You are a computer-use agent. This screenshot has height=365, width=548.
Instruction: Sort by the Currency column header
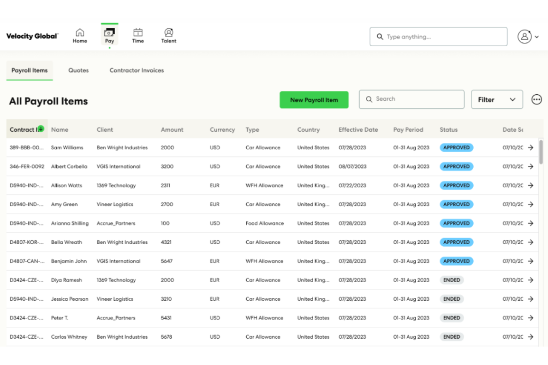(222, 129)
